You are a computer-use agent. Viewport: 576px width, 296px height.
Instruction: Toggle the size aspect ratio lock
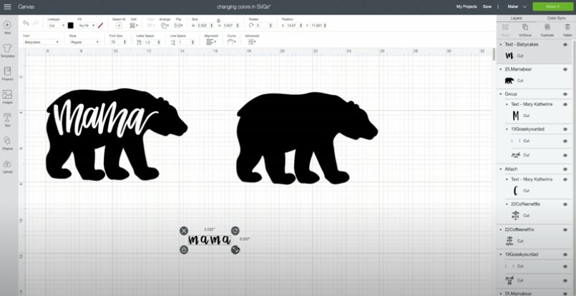[x=218, y=21]
